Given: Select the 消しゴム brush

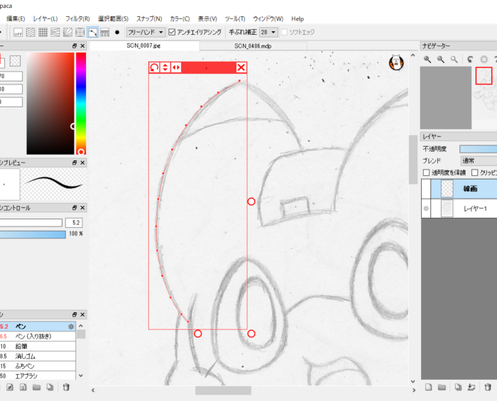Looking at the screenshot, I should pos(38,356).
